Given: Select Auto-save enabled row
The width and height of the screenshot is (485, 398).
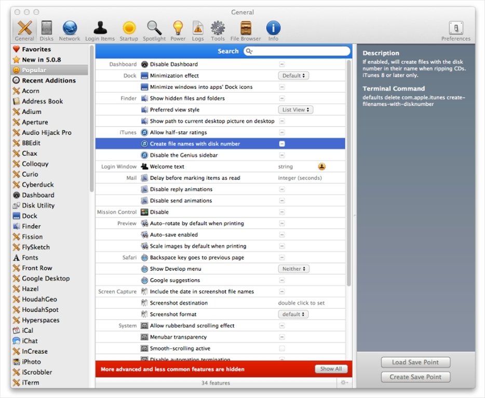Looking at the screenshot, I should (x=220, y=235).
